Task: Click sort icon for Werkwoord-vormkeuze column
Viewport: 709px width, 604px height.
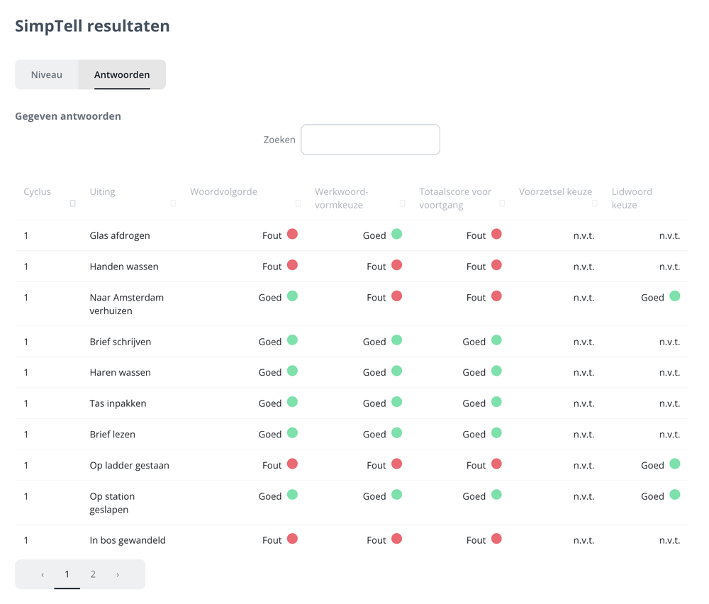Action: tap(402, 204)
